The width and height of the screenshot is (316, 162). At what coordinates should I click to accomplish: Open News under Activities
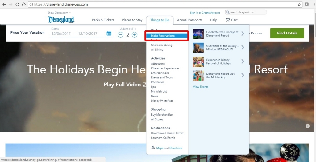[x=154, y=96]
